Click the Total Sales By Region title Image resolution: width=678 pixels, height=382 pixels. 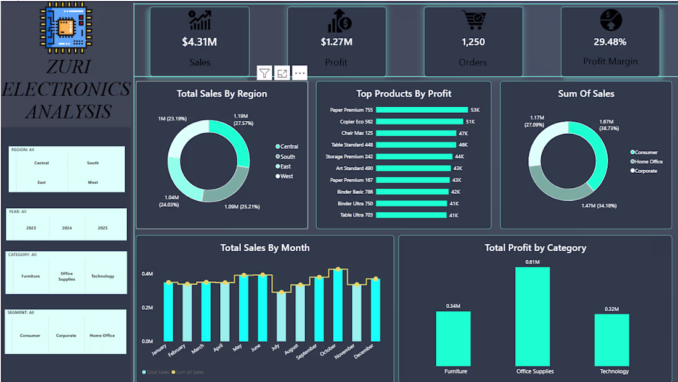coord(222,94)
